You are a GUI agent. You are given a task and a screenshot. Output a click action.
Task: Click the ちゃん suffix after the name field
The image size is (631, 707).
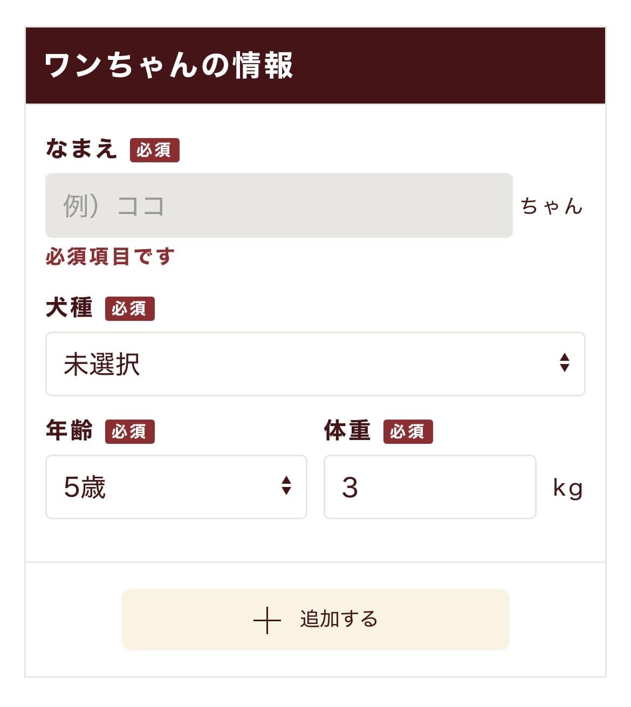(551, 206)
